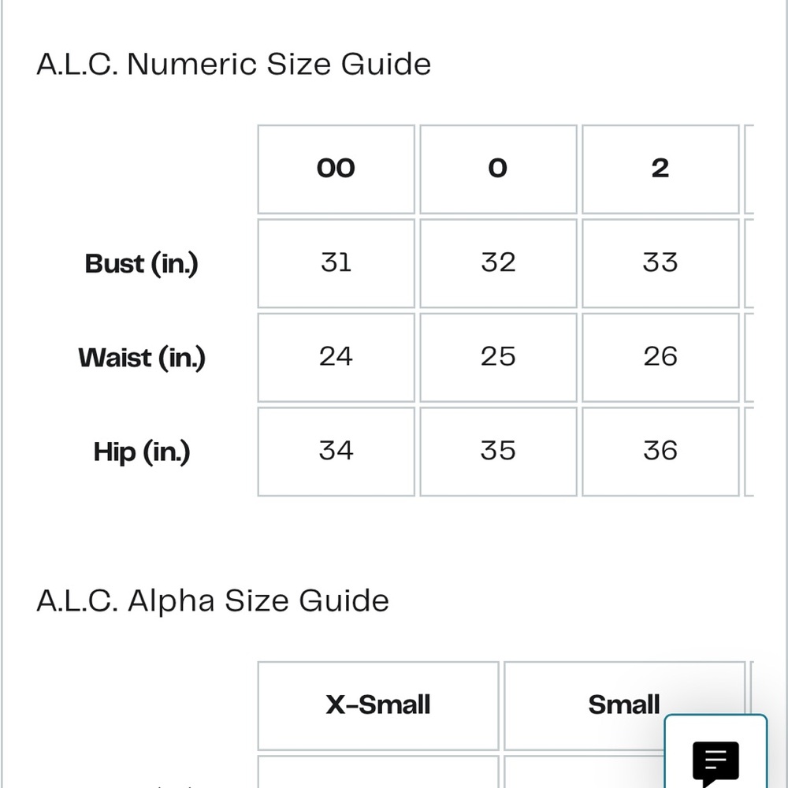Select the 00 size column header
Screen dimensions: 788x788
tap(336, 169)
